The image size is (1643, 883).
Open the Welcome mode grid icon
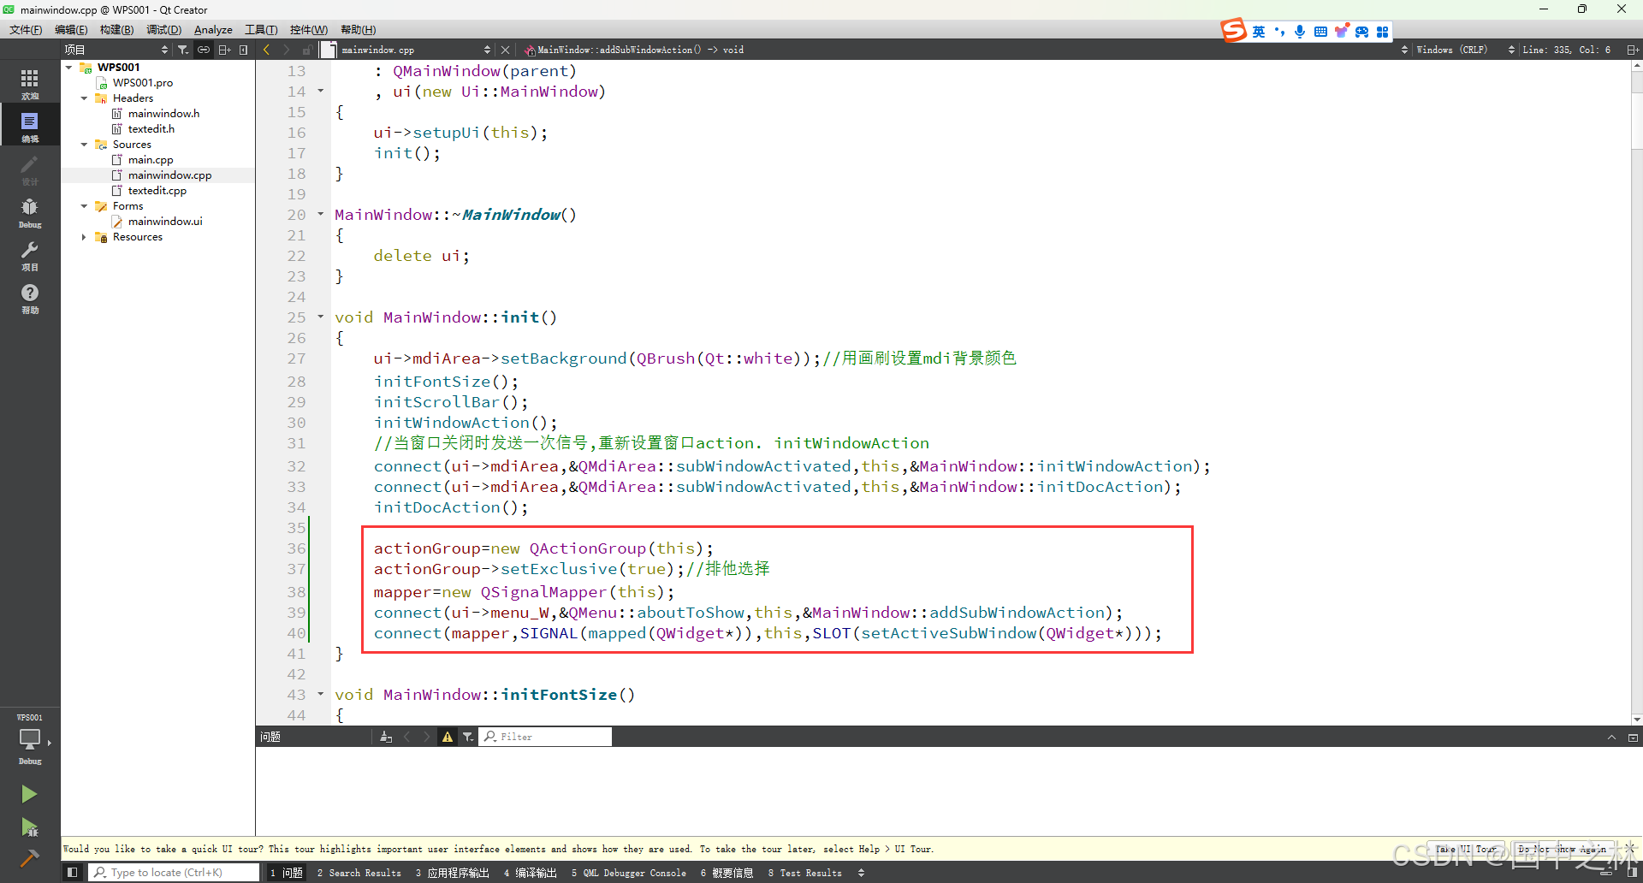[x=30, y=83]
